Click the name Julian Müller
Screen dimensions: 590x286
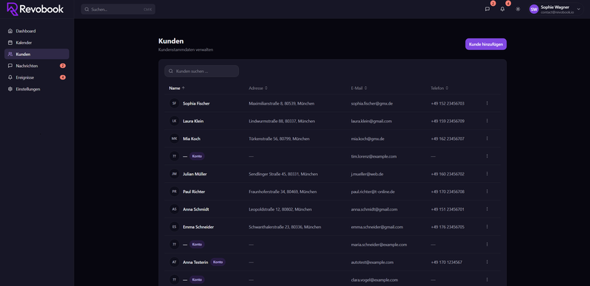195,174
